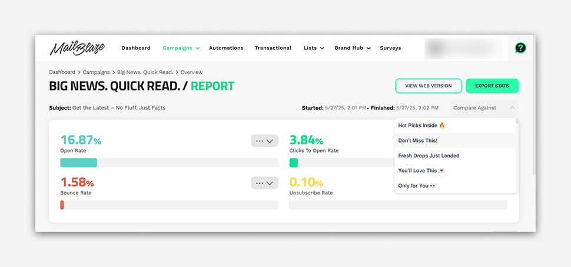571x267 pixels.
Task: Collapse the Compare Against dropdown
Action: pos(484,108)
